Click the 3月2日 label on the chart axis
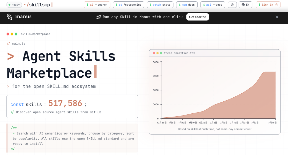 coord(255,122)
